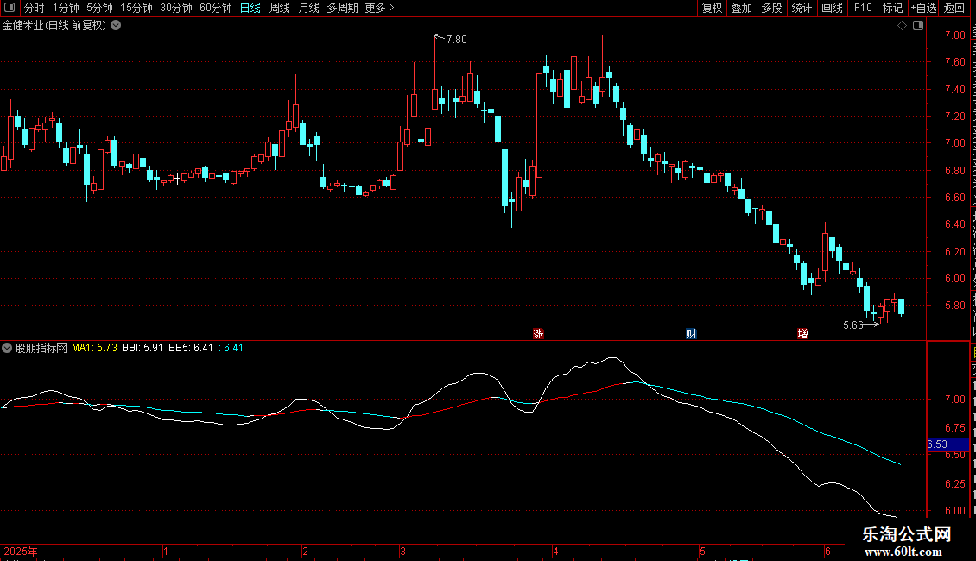The height and width of the screenshot is (561, 976).
Task: Click the 叠加 overlay button
Action: click(741, 8)
